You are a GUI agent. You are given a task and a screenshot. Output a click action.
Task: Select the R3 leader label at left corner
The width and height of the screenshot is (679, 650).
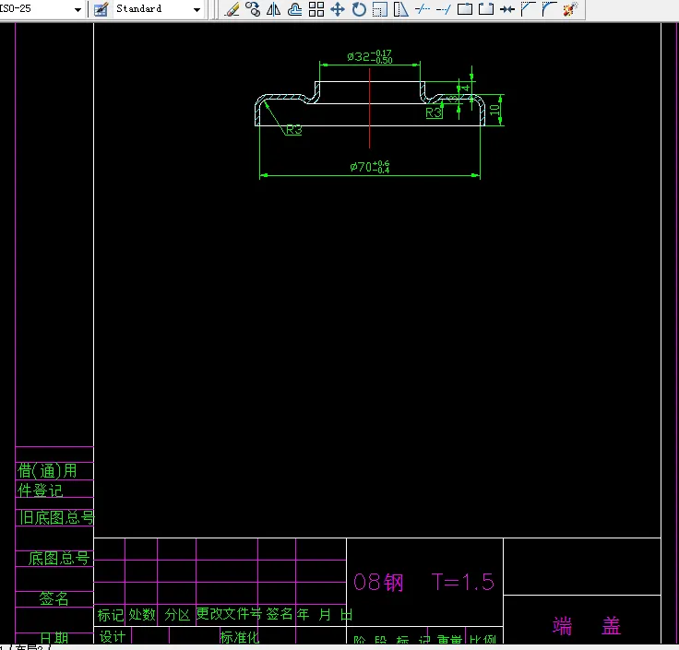click(294, 129)
